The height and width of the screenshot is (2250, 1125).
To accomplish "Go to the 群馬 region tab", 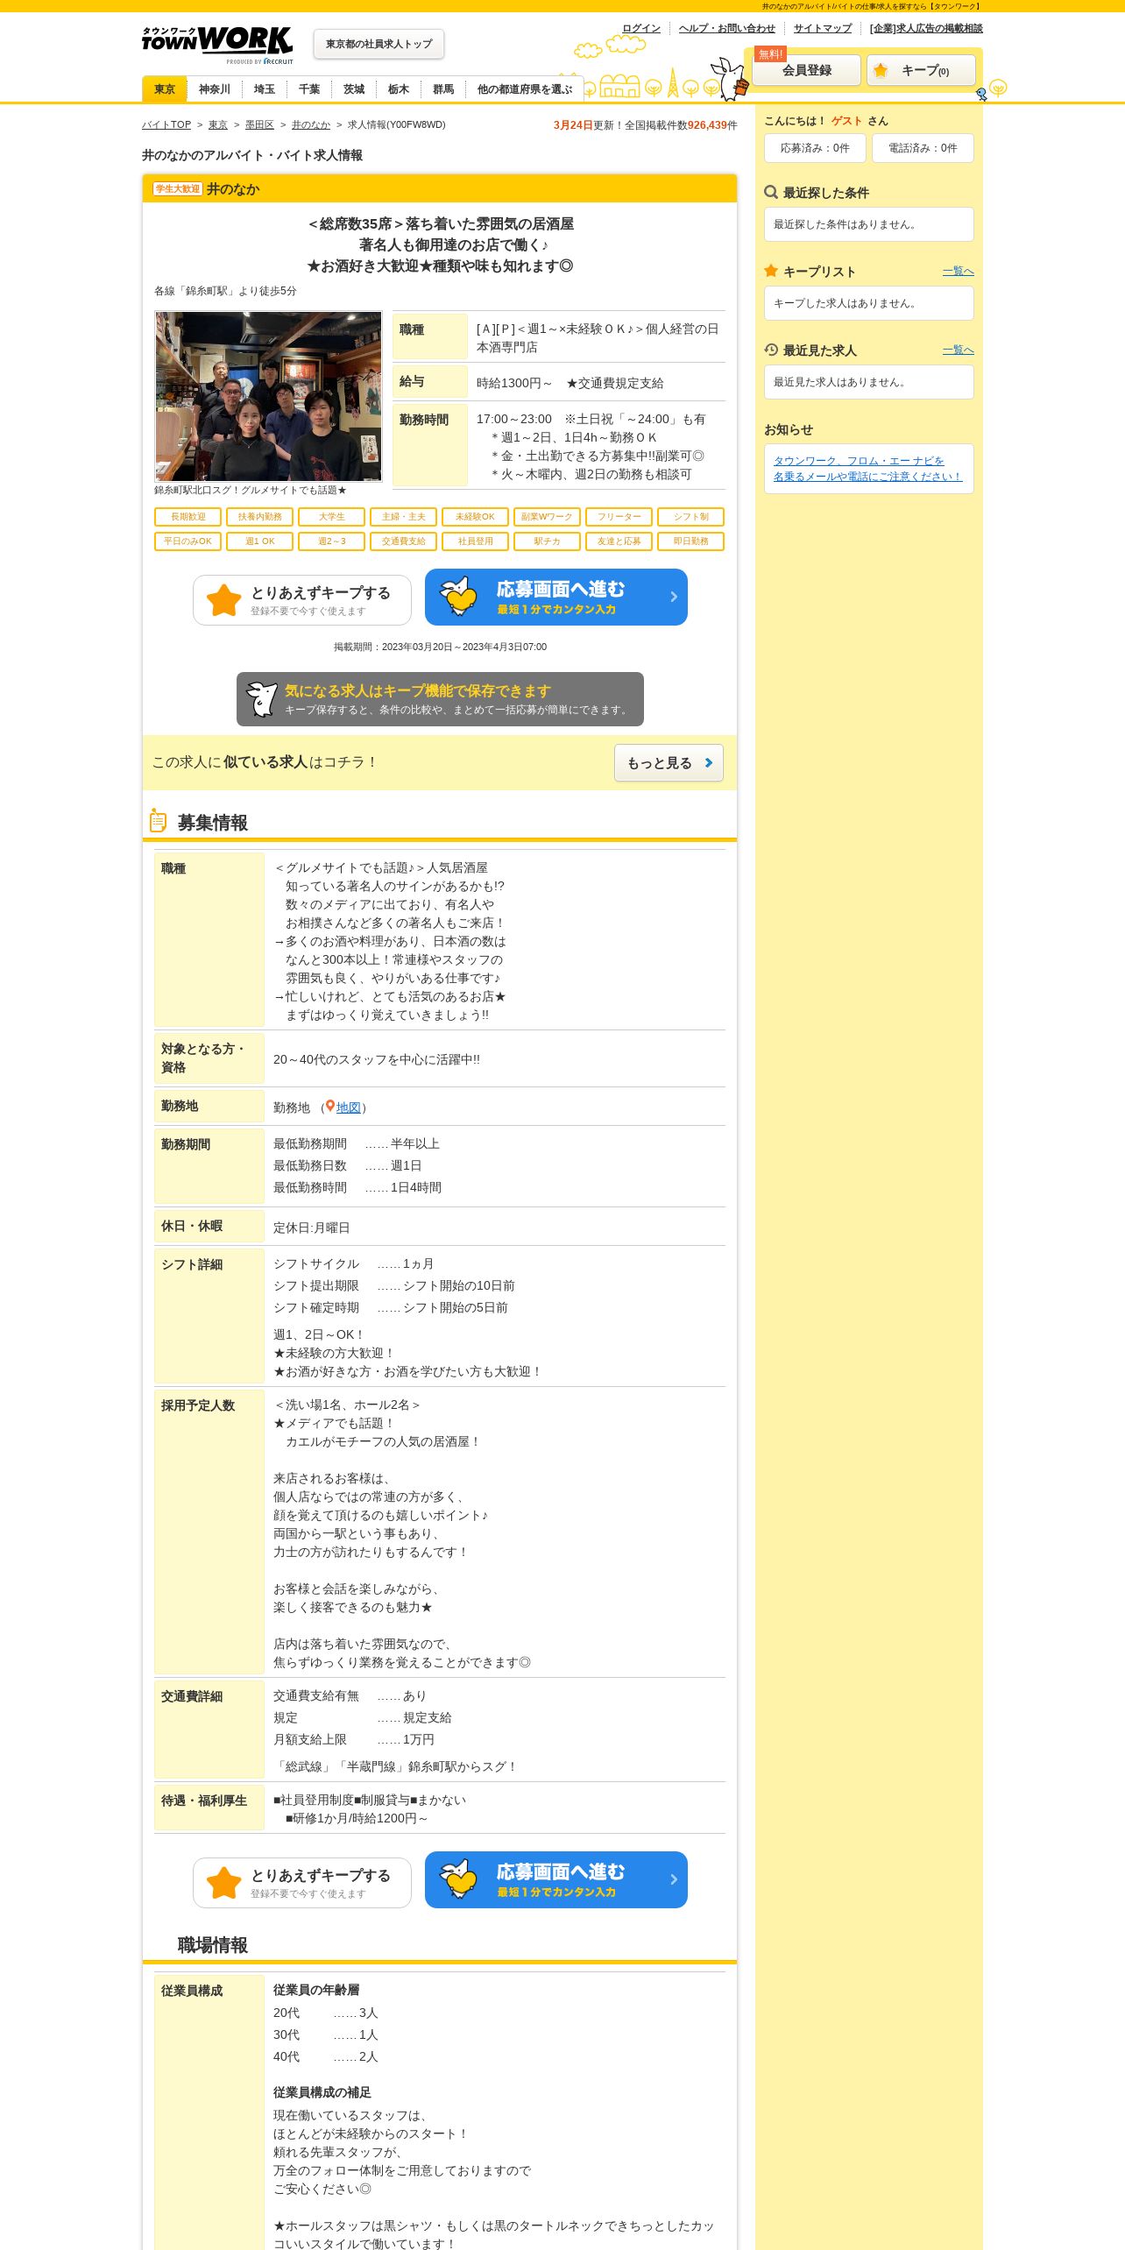I will [x=443, y=89].
